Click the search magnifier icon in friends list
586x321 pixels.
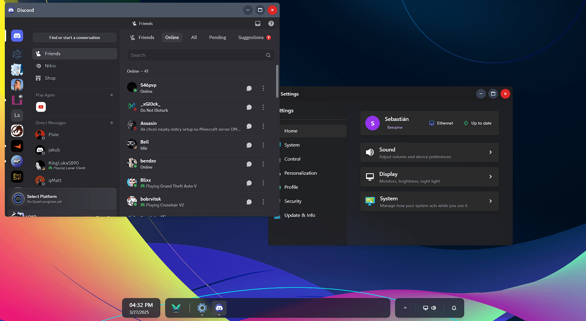268,55
